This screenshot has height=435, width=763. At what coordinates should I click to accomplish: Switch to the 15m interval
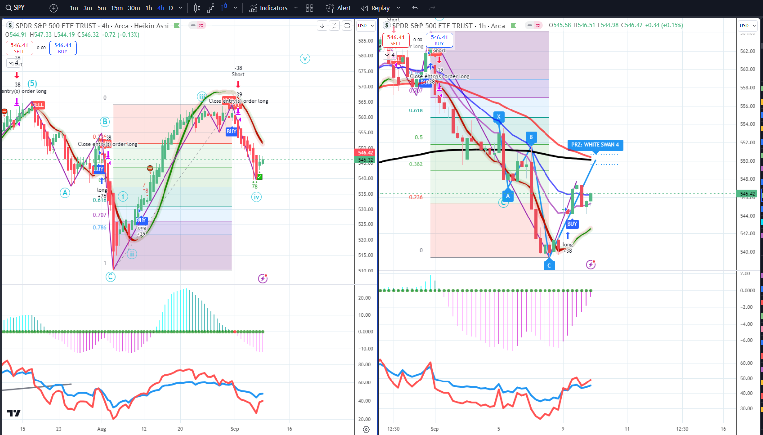tap(117, 8)
